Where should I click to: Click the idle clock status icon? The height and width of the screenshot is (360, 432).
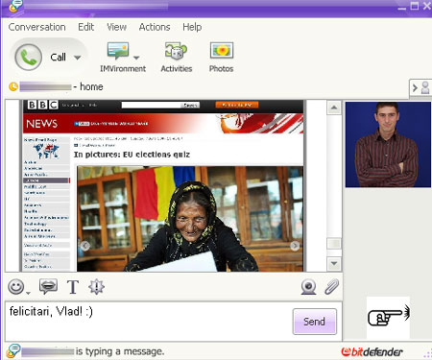13,86
